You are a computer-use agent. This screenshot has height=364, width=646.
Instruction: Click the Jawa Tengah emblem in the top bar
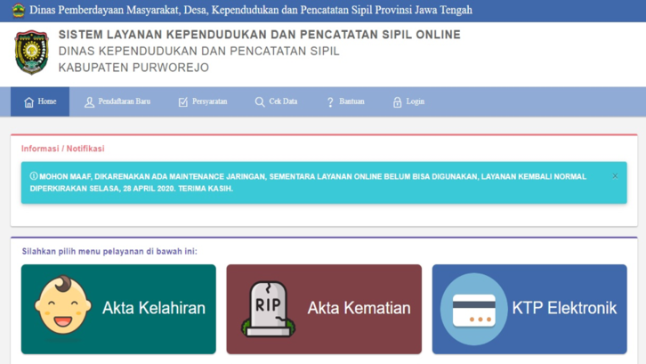18,11
